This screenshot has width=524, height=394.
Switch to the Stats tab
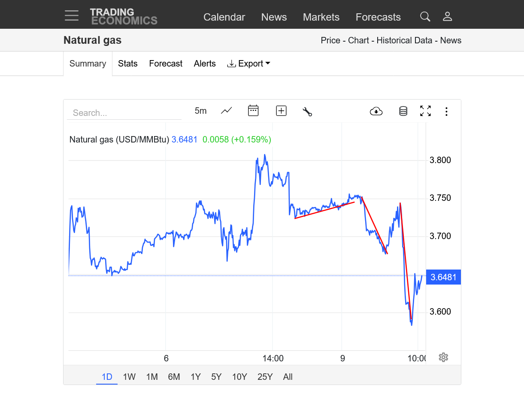click(128, 64)
